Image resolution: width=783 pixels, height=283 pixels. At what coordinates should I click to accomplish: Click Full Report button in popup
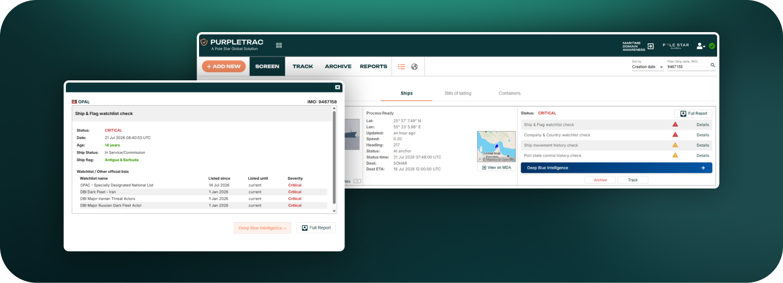tap(316, 228)
